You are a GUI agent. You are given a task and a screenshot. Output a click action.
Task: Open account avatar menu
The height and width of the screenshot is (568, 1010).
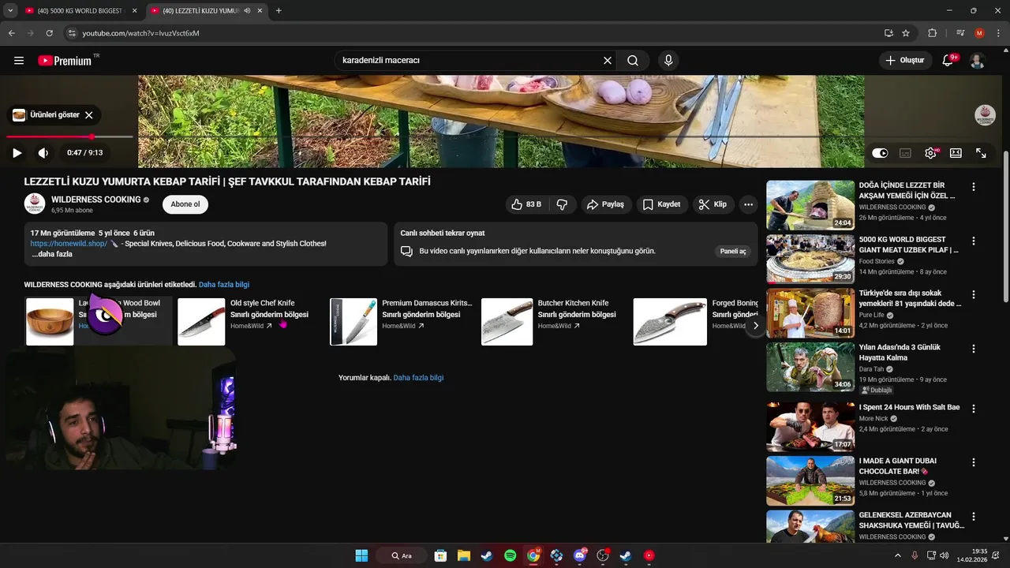pyautogui.click(x=978, y=61)
